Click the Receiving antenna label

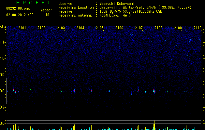click(75, 15)
